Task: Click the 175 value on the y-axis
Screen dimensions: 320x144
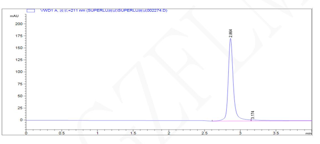Action: pos(19,36)
